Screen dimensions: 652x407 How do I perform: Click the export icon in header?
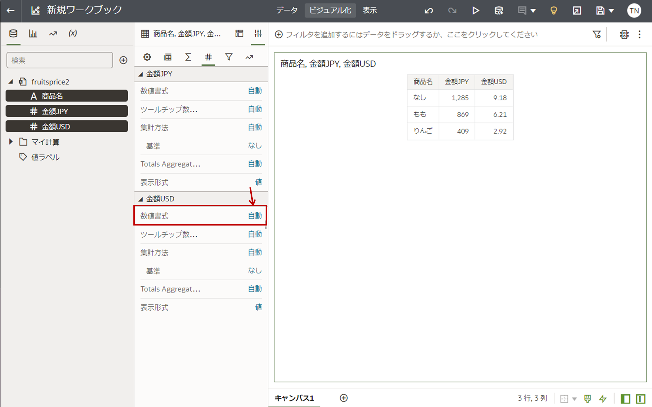[x=577, y=11]
